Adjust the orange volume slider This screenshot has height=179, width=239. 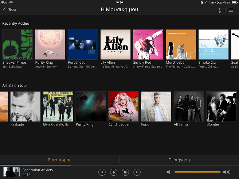[x=197, y=172]
